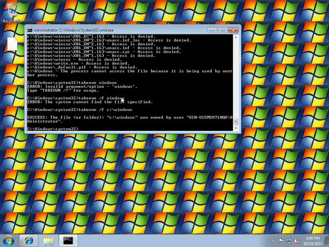Click the cmd window system menu icon
This screenshot has height=247, width=329.
pos(30,30)
